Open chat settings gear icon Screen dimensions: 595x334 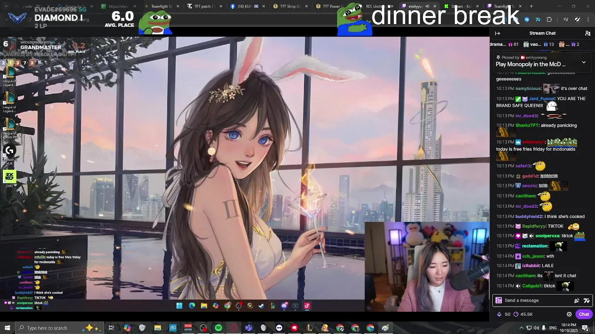point(569,314)
